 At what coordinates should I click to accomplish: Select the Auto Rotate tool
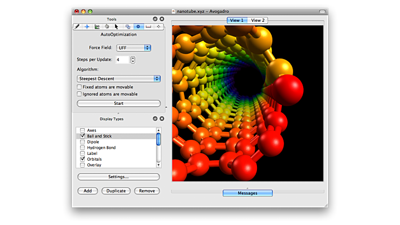coord(128,26)
